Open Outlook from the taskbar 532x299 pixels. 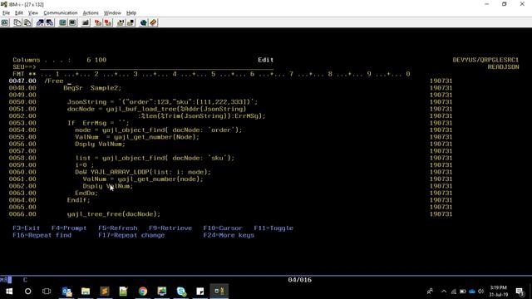66,292
